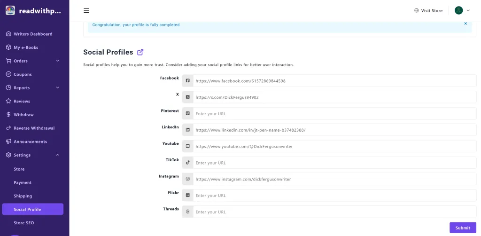
Task: Click the Visit Store link
Action: pos(428,10)
